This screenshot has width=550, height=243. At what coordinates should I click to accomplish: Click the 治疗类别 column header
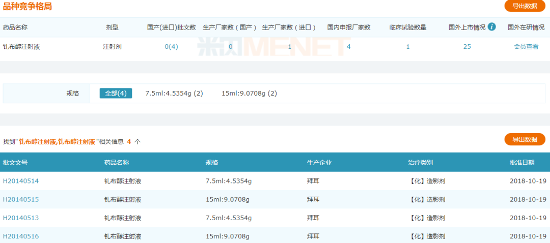coord(420,163)
